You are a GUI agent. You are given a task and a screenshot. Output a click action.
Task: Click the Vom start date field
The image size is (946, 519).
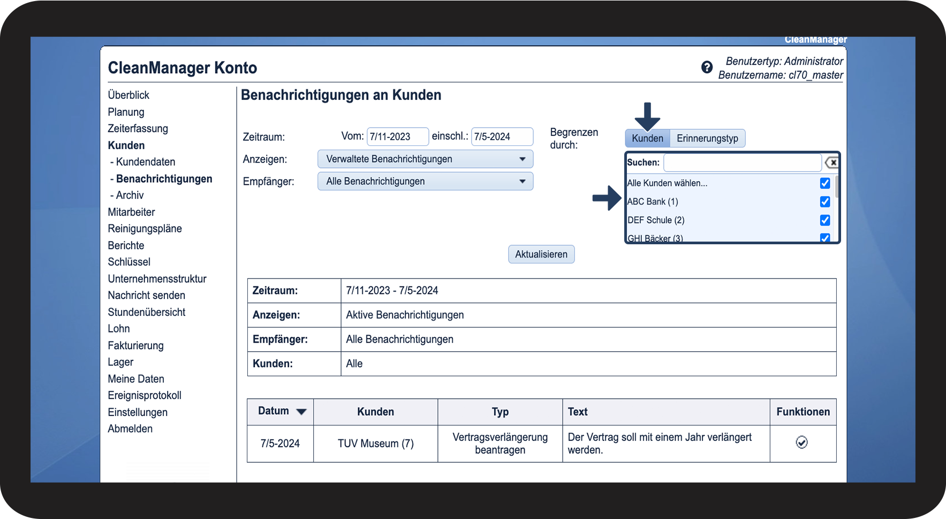pos(397,137)
